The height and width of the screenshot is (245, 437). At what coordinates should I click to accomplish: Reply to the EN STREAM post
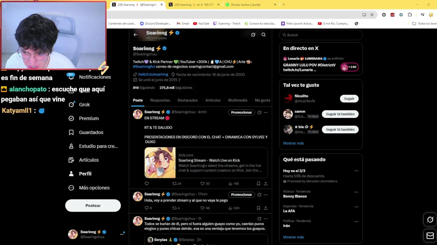147,183
